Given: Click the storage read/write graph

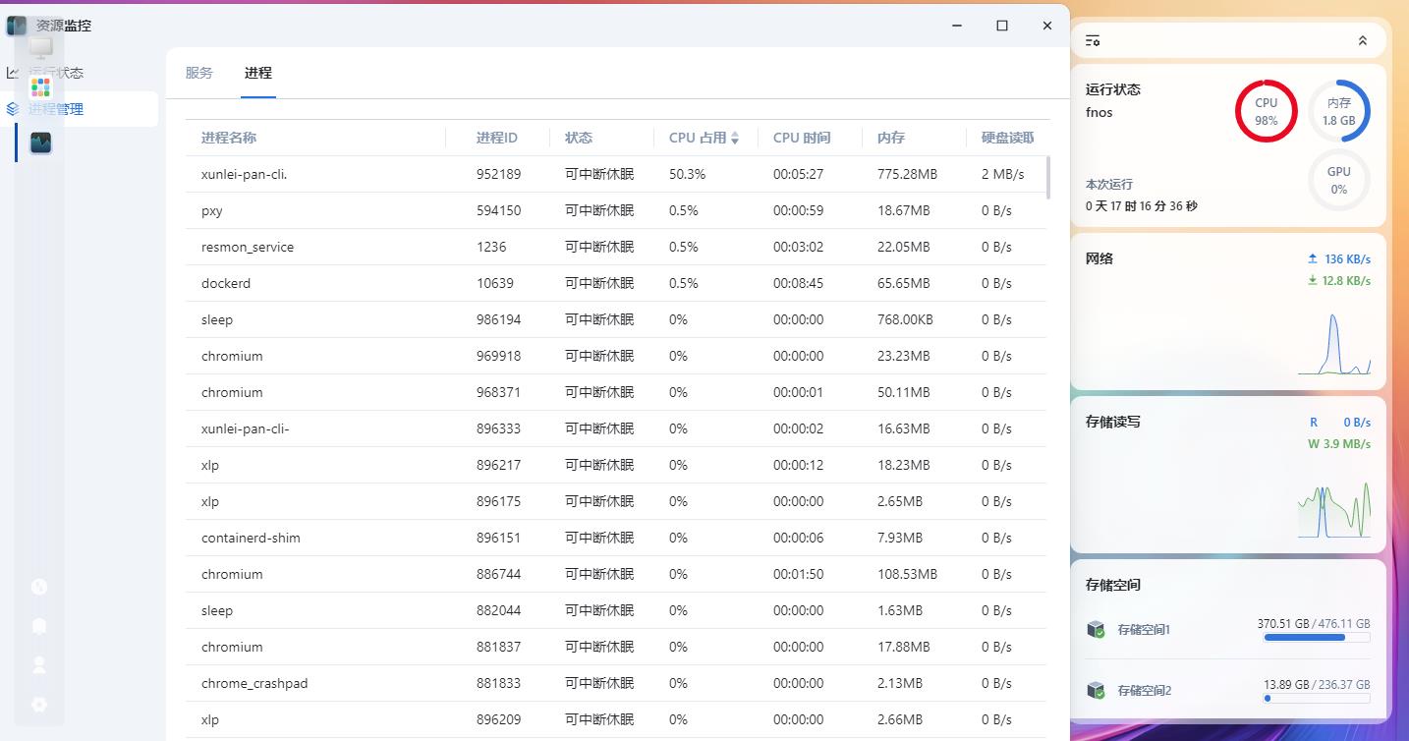Looking at the screenshot, I should click(1333, 508).
